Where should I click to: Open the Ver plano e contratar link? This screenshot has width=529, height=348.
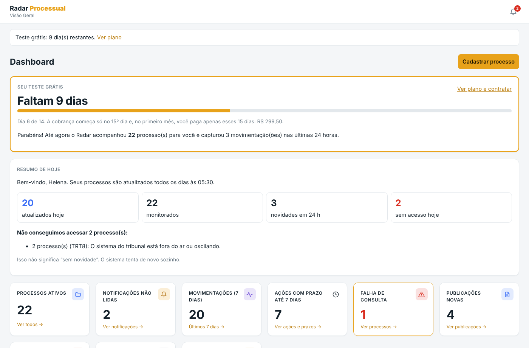[x=484, y=89]
